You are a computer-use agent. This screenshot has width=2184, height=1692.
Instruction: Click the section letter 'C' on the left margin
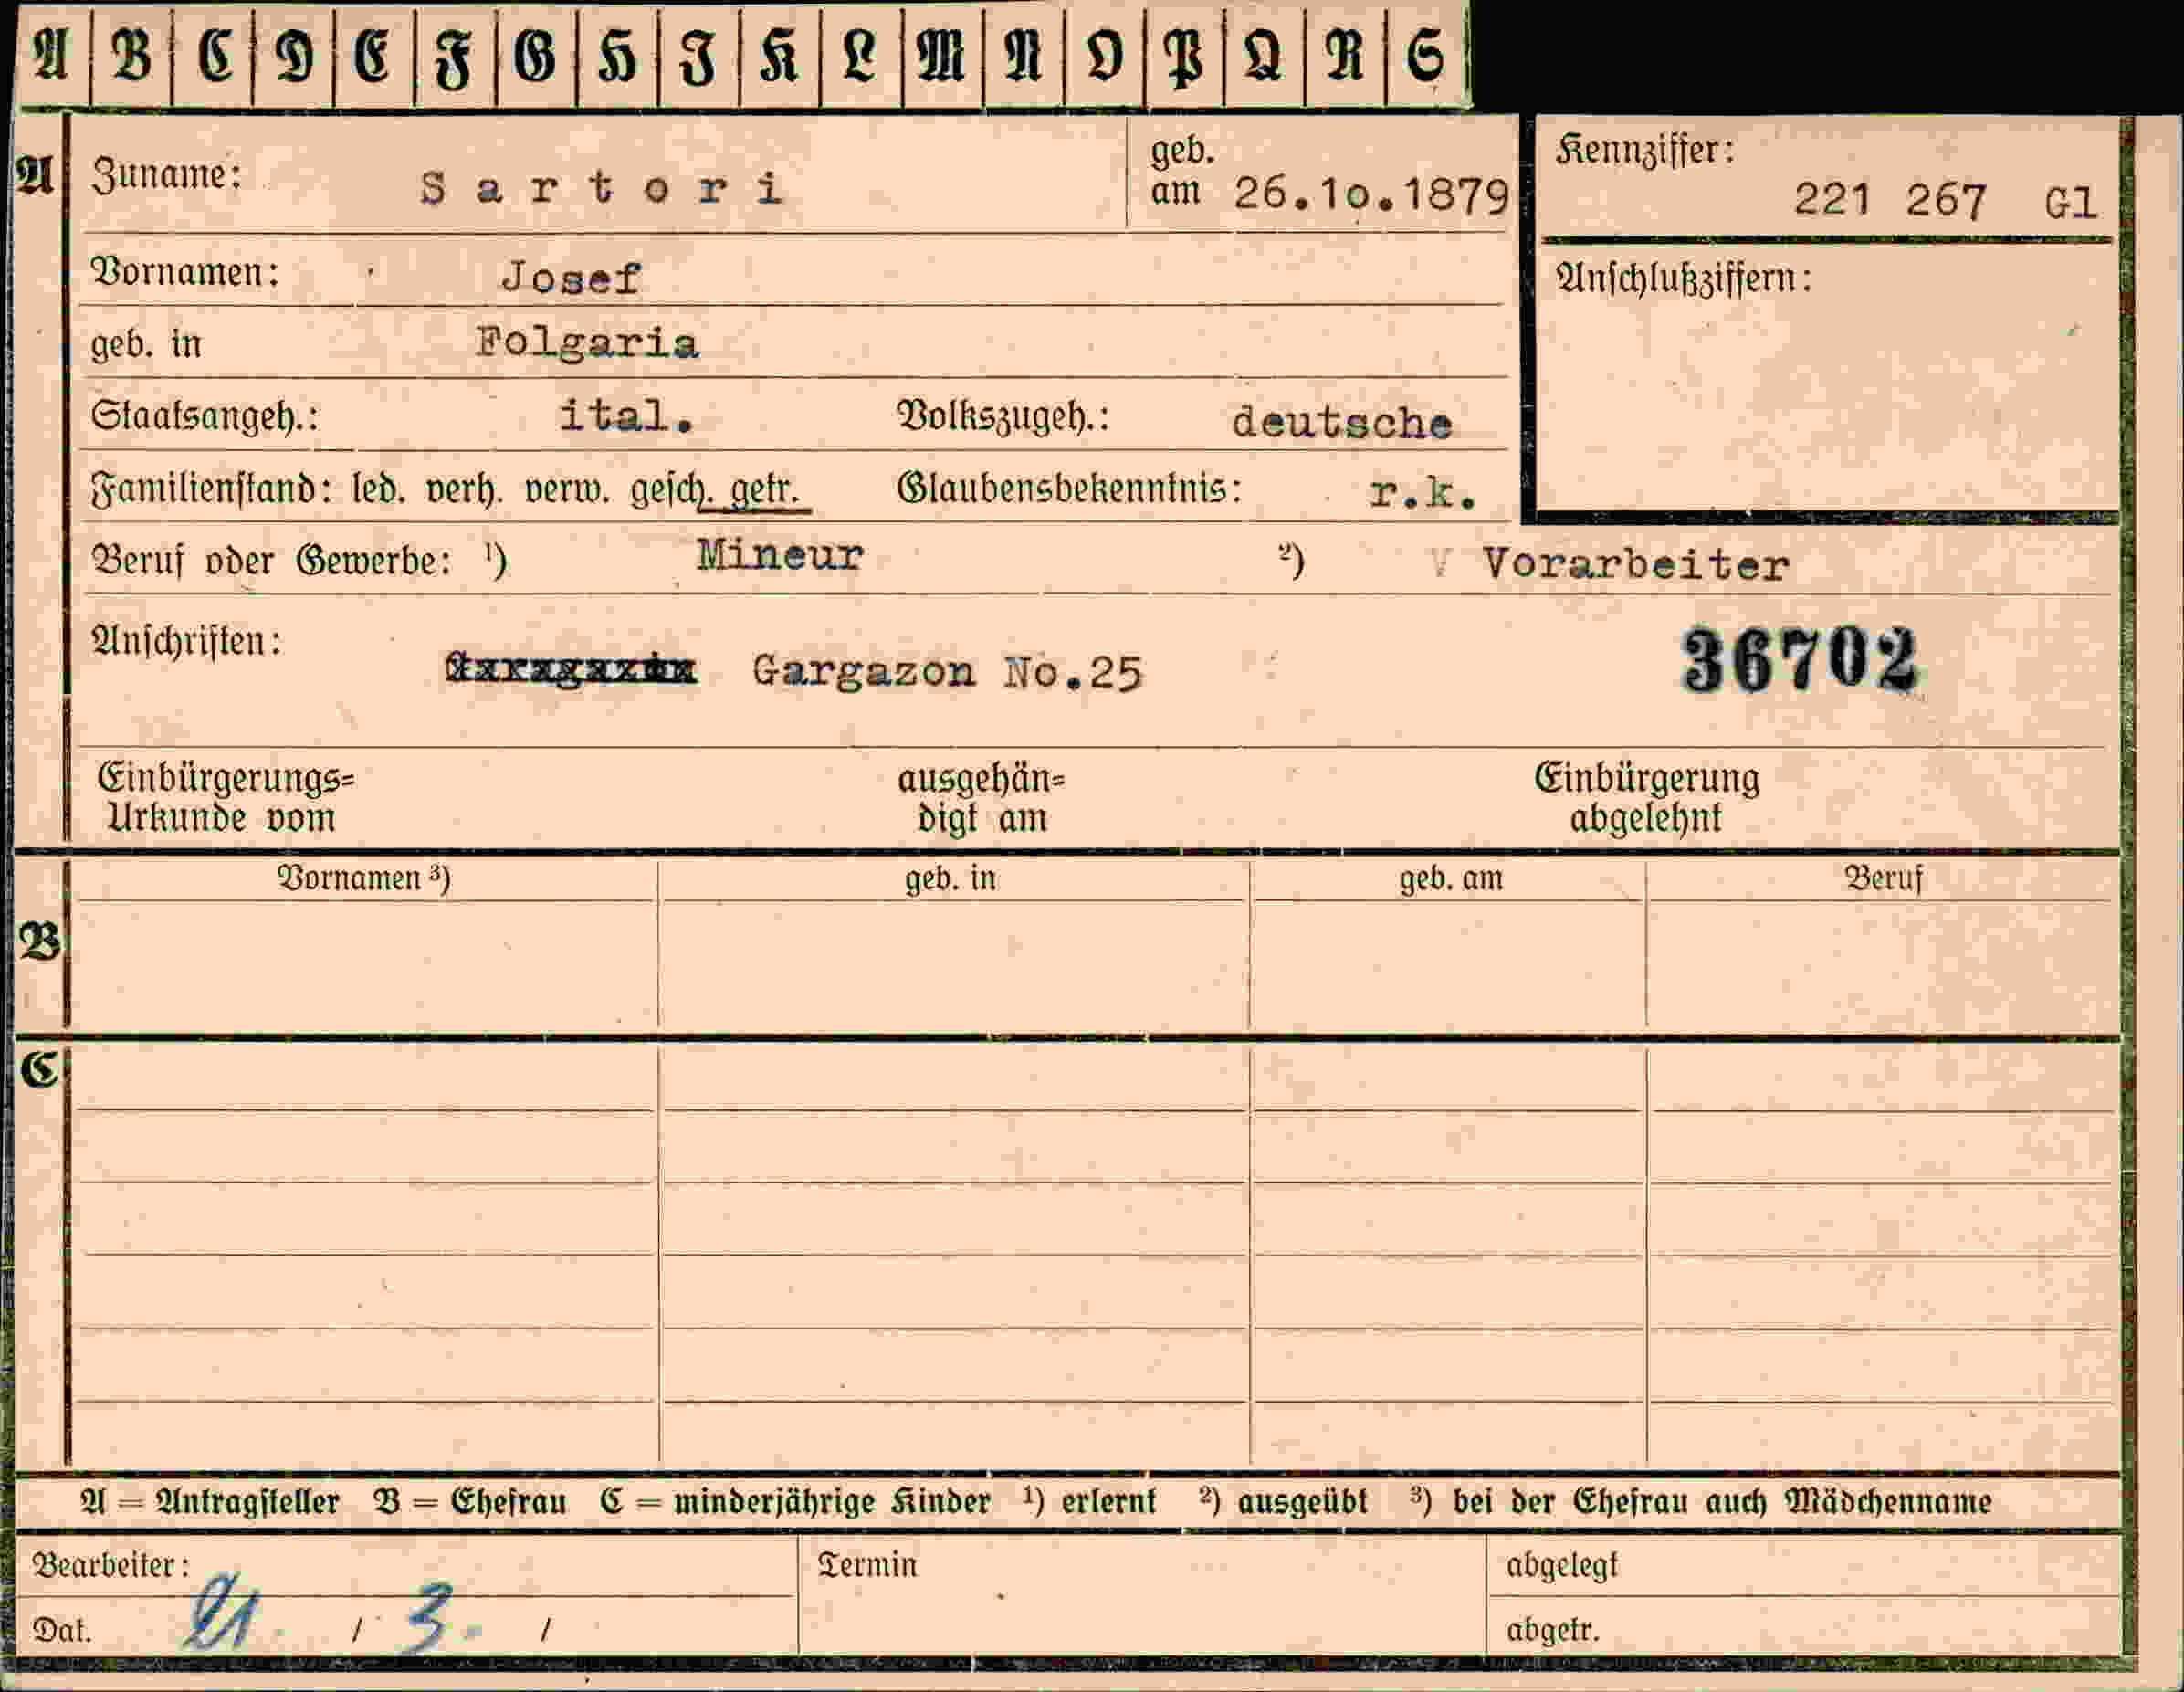click(x=41, y=1070)
